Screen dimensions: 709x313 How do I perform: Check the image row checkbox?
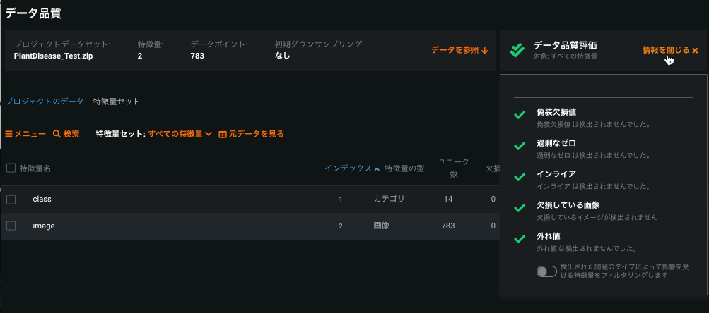click(11, 226)
